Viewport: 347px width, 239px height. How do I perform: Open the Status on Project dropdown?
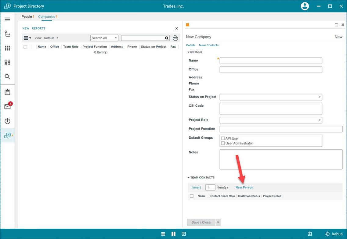tap(271, 97)
